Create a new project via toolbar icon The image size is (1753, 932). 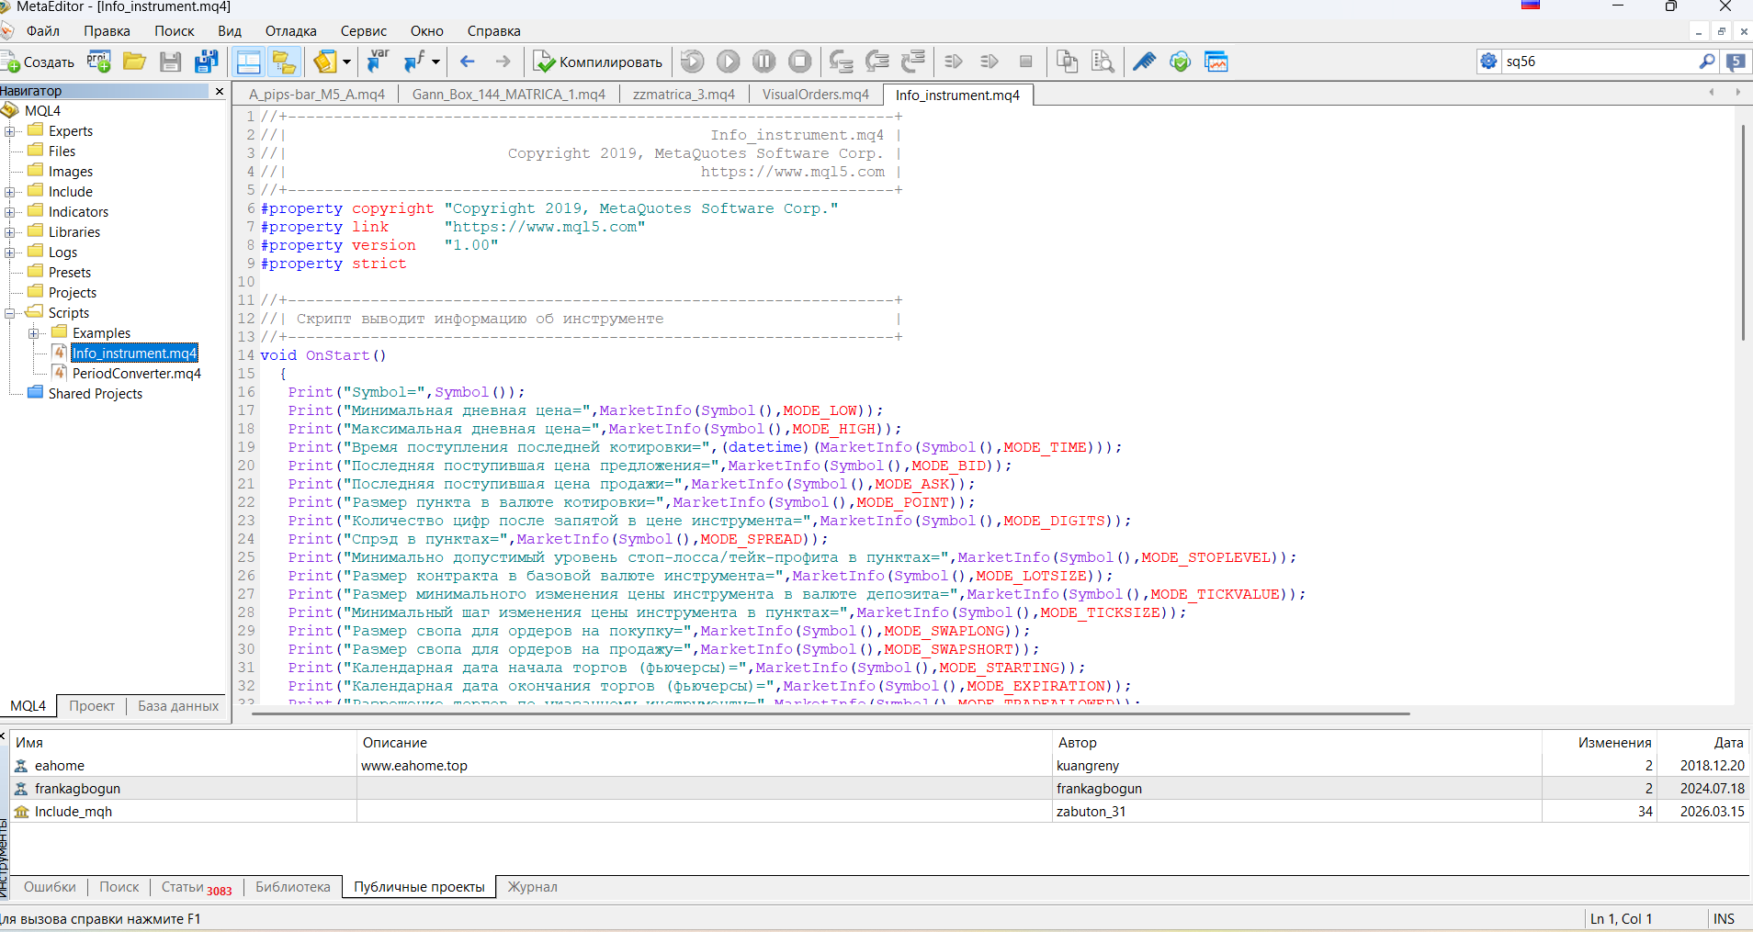pos(98,62)
